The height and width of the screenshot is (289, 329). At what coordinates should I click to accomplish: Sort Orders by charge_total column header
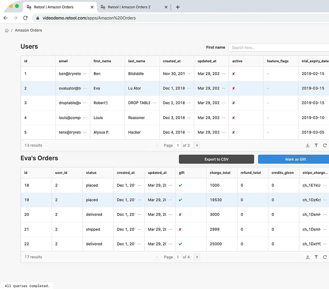pos(220,173)
